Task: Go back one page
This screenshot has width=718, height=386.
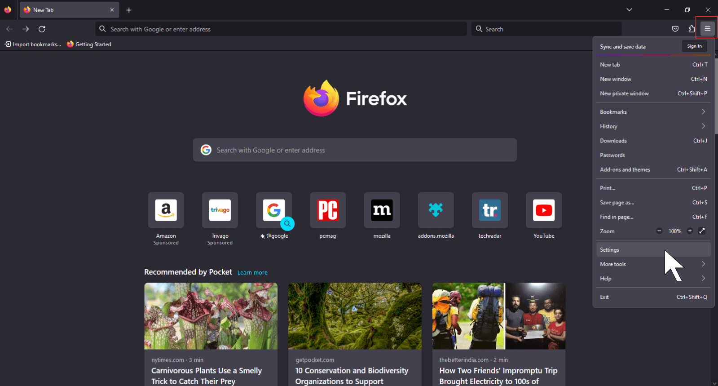Action: pyautogui.click(x=9, y=29)
